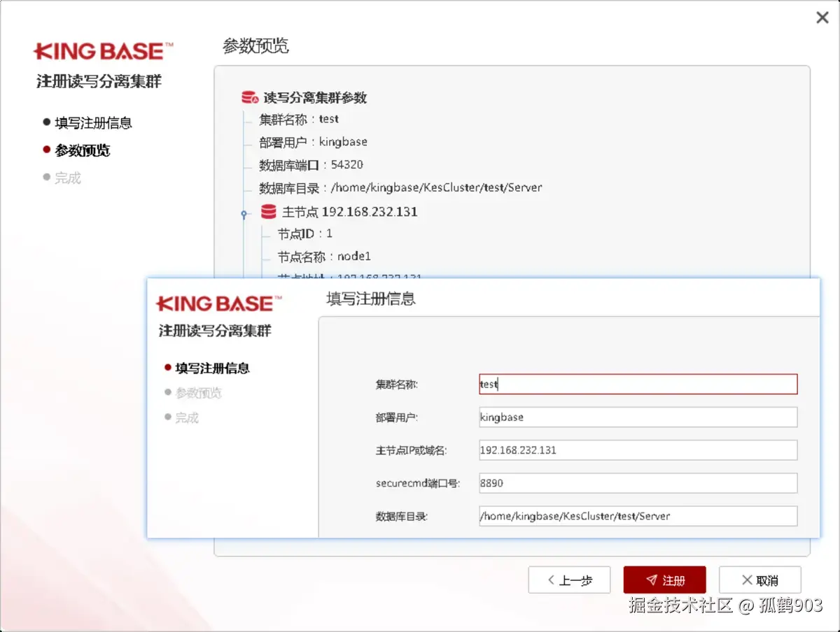Click the red cluster database icon beside 读写分离集群参数

(250, 97)
